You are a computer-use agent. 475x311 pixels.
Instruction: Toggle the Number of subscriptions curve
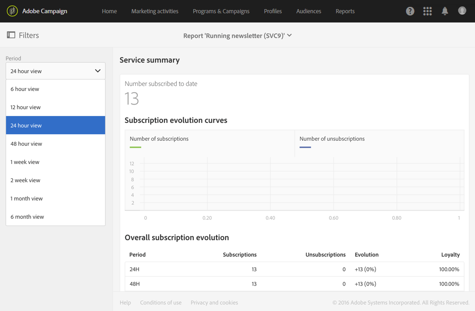click(x=158, y=138)
